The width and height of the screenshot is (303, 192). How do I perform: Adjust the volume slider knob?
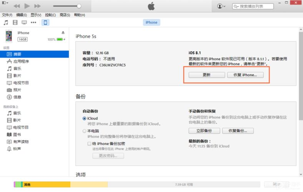[x=79, y=6]
